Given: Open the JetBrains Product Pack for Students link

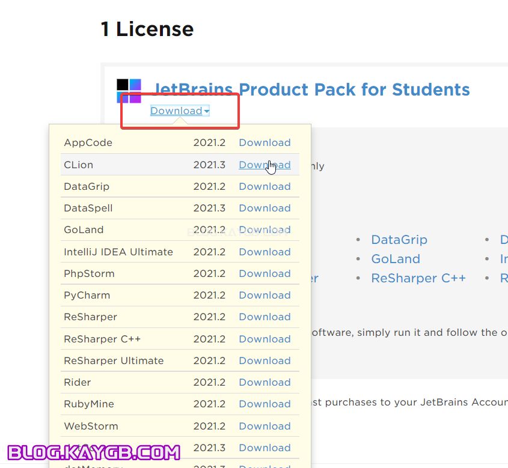Looking at the screenshot, I should (x=311, y=90).
